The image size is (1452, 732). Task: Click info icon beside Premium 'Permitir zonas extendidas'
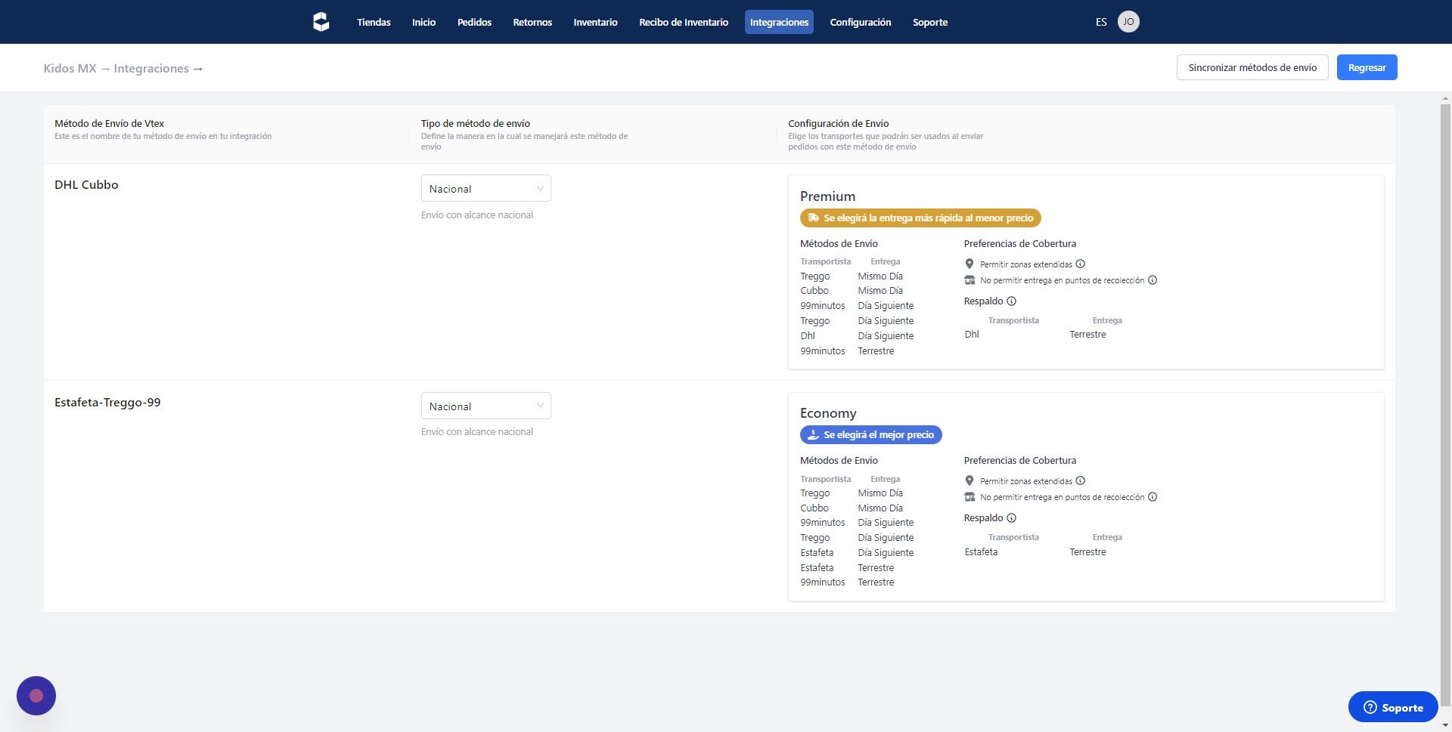tap(1081, 264)
